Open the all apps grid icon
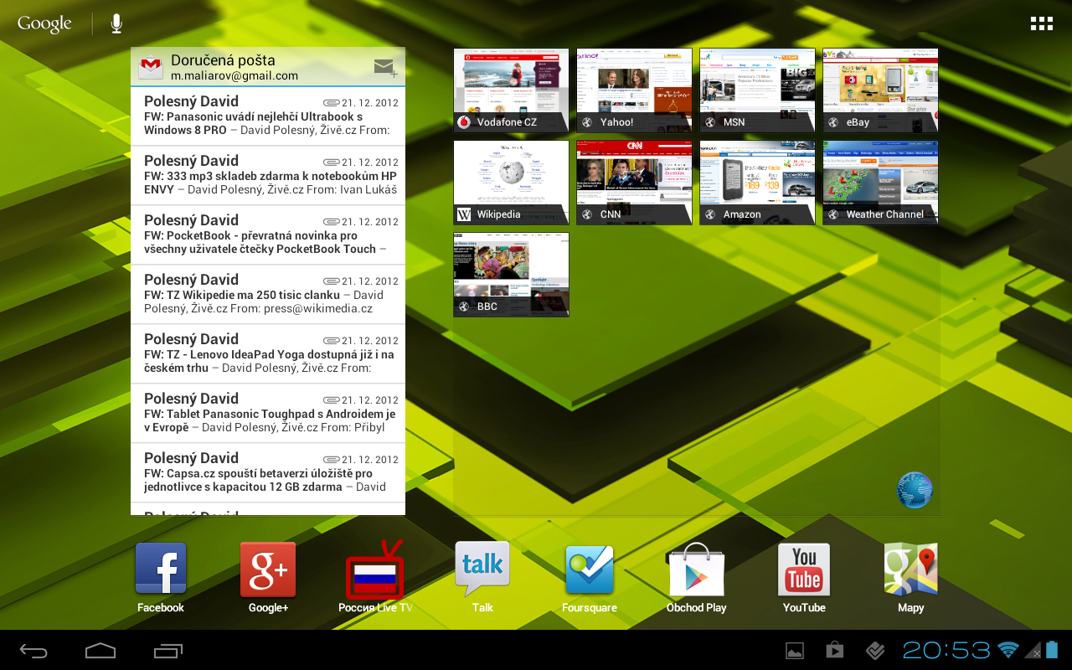The height and width of the screenshot is (670, 1072). (x=1041, y=23)
